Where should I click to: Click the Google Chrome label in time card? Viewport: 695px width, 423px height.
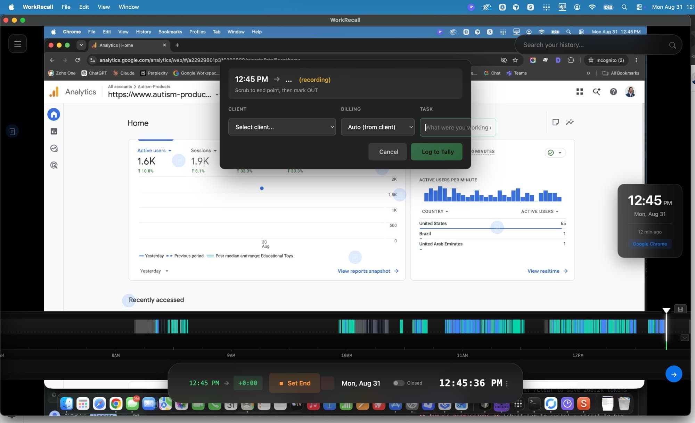pos(649,244)
